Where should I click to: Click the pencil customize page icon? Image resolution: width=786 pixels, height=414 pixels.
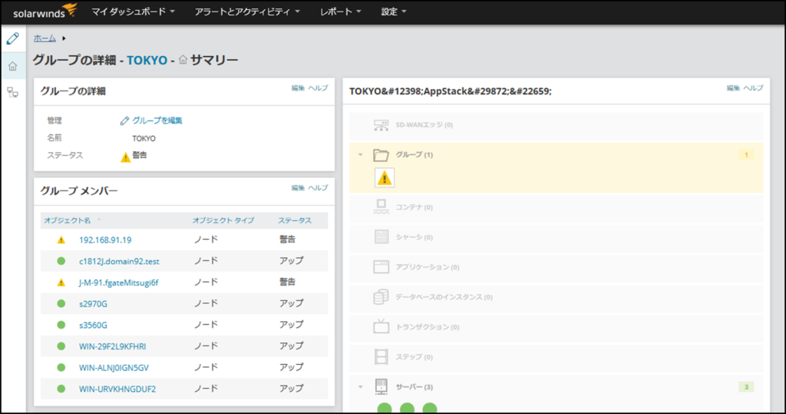(12, 38)
